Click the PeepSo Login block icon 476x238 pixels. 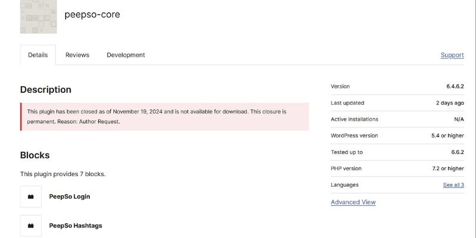point(31,197)
